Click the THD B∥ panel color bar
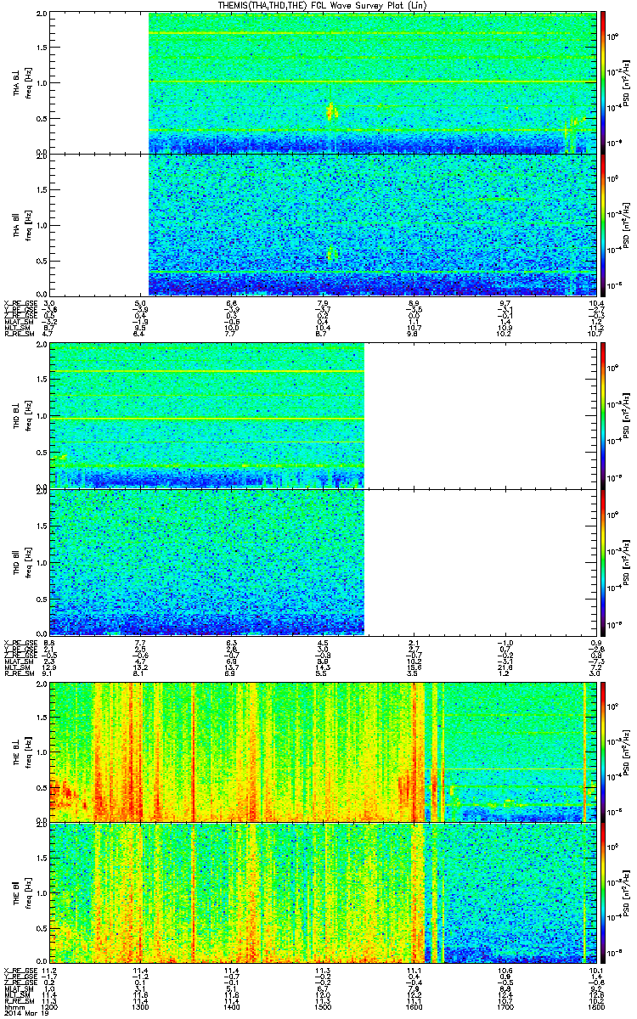The height and width of the screenshot is (1019, 637). [x=605, y=561]
